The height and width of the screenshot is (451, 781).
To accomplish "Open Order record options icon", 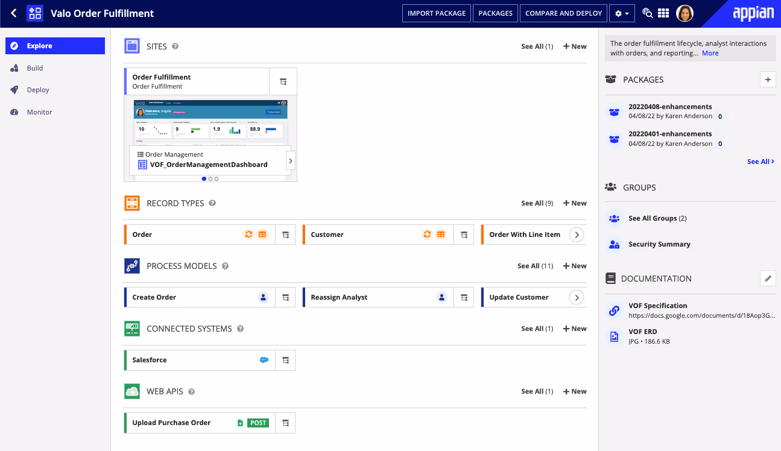I will tap(285, 235).
